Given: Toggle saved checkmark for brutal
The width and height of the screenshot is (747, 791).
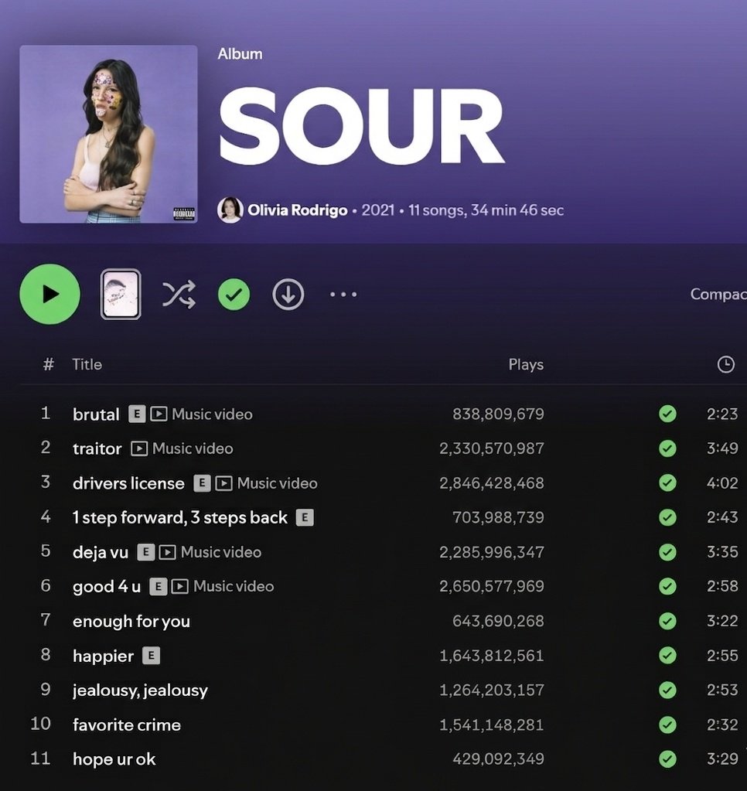Looking at the screenshot, I should tap(667, 414).
